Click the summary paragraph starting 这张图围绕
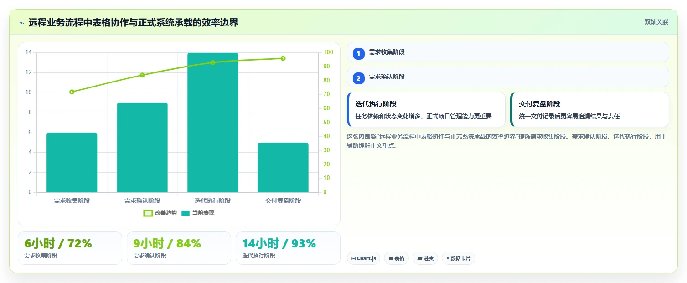 pyautogui.click(x=506, y=141)
